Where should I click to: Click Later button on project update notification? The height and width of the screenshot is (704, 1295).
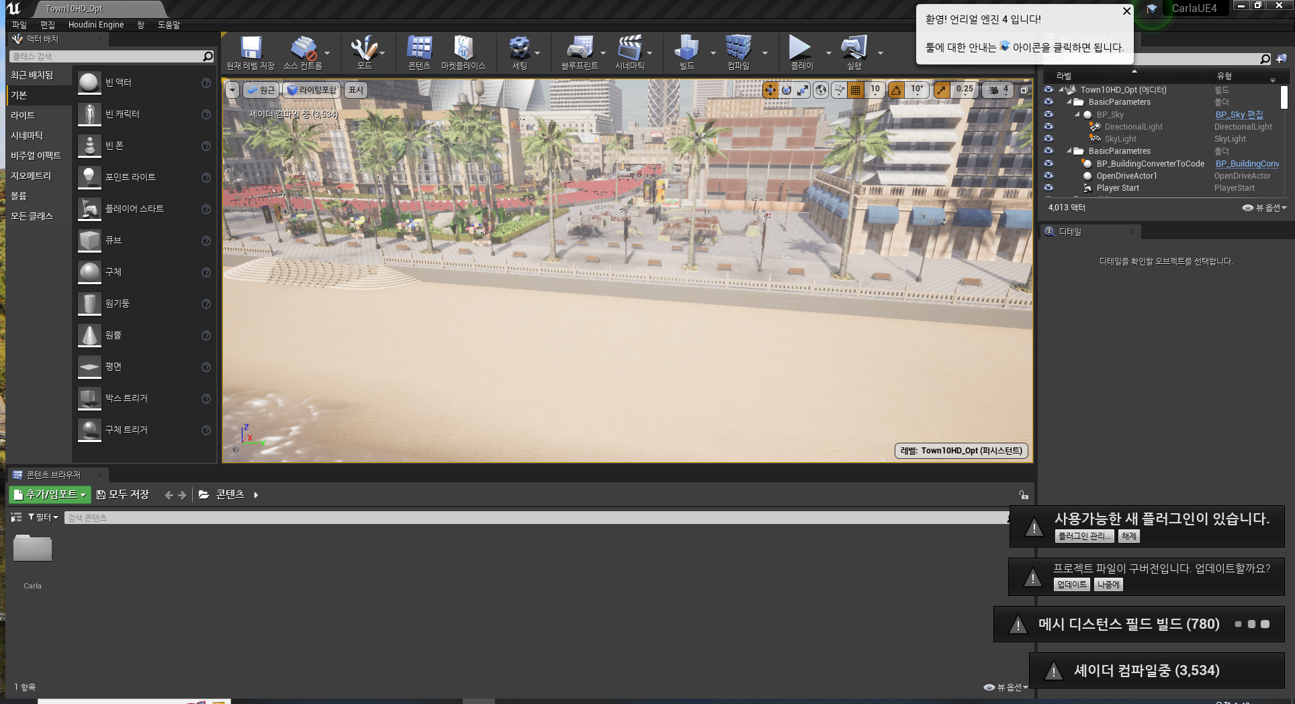pos(1108,584)
